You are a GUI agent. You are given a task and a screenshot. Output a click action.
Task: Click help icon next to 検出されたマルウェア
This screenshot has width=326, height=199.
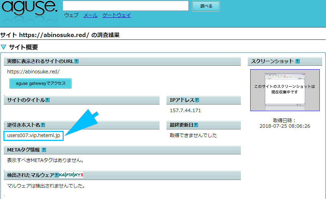tap(56, 175)
